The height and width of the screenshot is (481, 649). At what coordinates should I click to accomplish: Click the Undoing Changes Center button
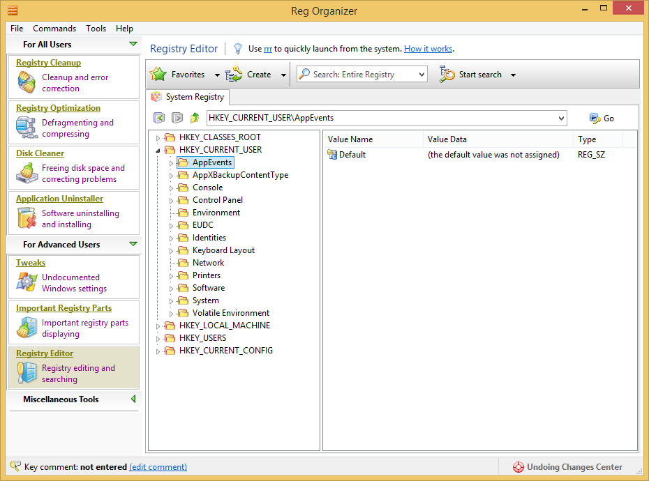[x=567, y=467]
